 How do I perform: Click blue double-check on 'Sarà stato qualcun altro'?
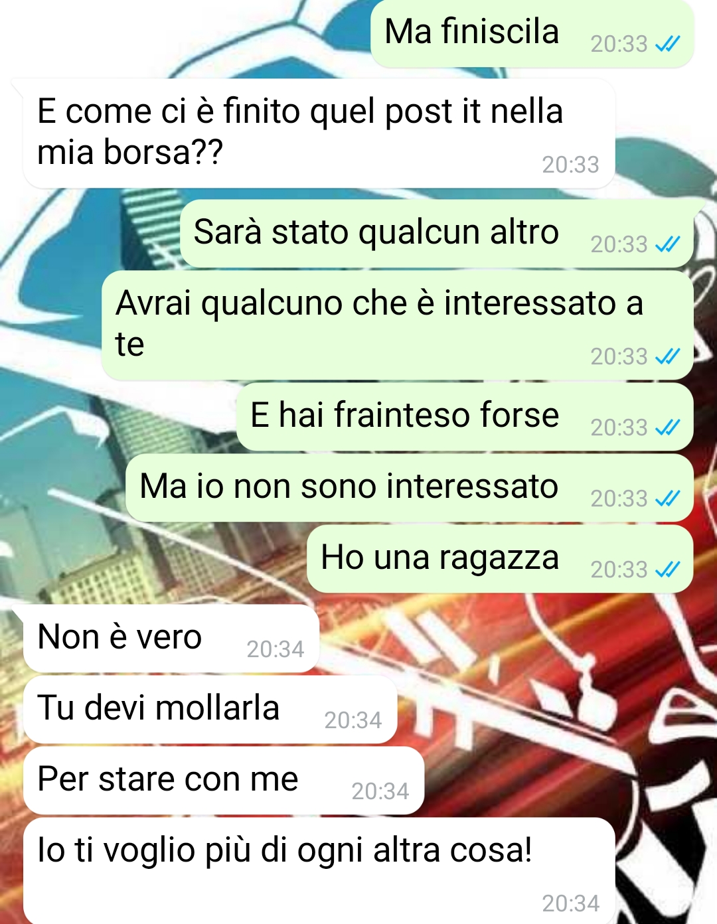pos(667,245)
